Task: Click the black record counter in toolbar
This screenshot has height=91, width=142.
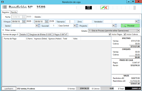Action: (x=88, y=8)
